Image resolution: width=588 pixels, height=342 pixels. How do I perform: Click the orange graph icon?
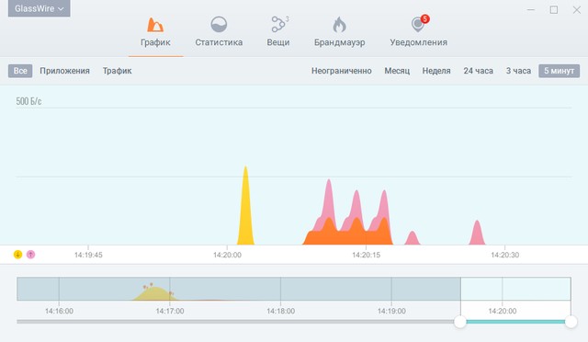155,25
